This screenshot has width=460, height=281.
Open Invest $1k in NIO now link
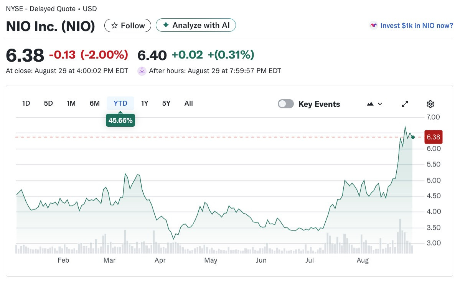pos(417,26)
